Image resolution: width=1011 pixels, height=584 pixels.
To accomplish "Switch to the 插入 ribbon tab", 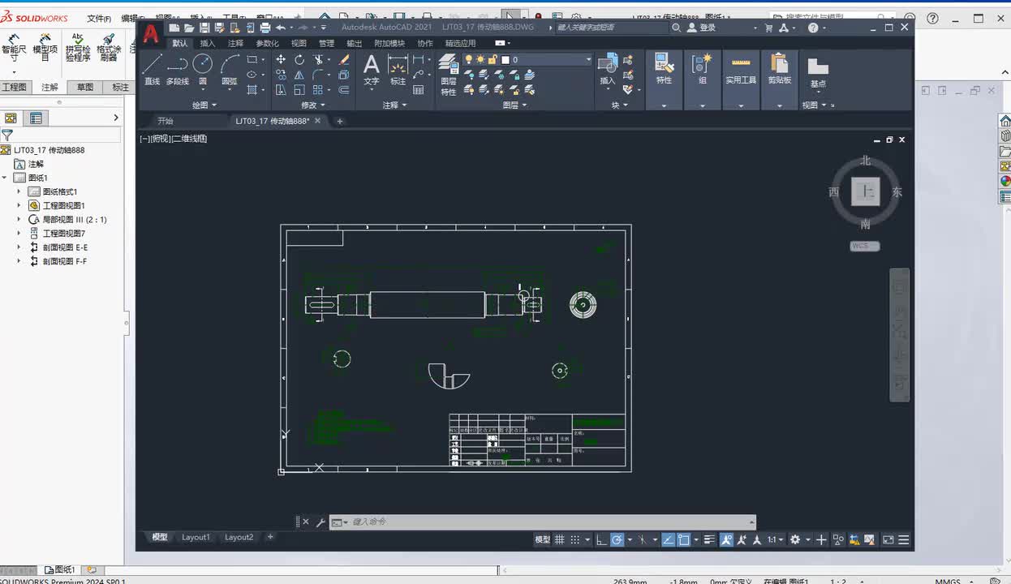I will pyautogui.click(x=208, y=43).
